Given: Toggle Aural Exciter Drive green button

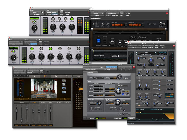Looking at the screenshot, I should coord(32,48).
